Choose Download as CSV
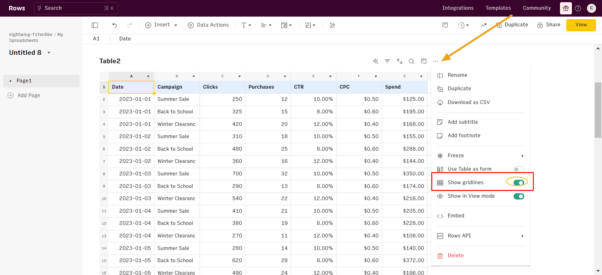 481,102
